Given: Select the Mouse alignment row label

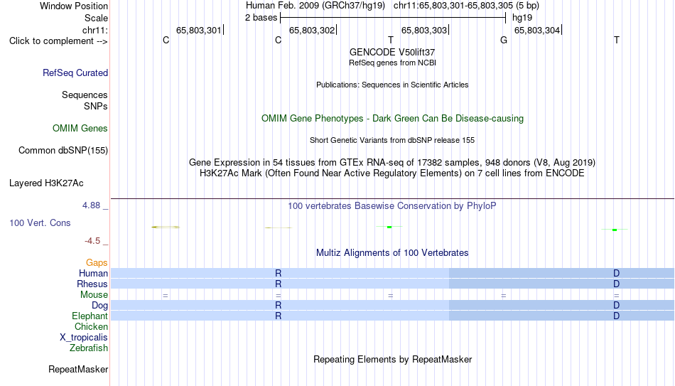Looking at the screenshot, I should pos(94,295).
